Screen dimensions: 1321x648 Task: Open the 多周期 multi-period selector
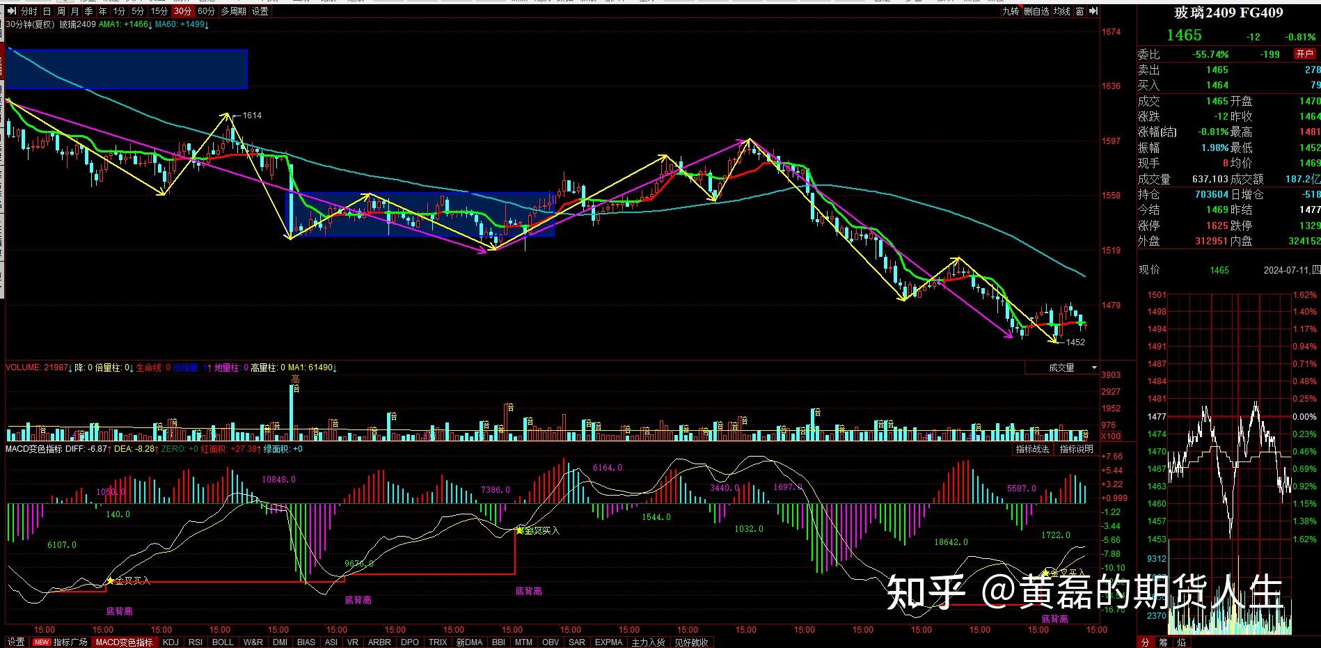pos(234,12)
